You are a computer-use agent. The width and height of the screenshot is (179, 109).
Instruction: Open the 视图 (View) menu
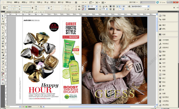53,2
